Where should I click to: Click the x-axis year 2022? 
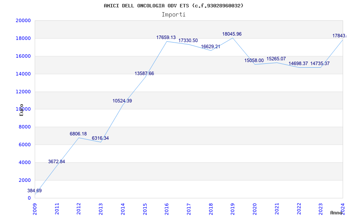pyautogui.click(x=299, y=209)
